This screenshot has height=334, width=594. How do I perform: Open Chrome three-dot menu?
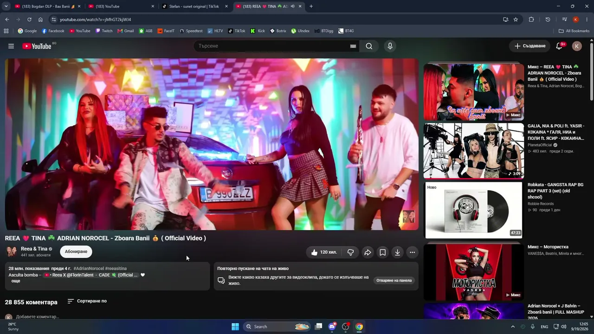586,19
